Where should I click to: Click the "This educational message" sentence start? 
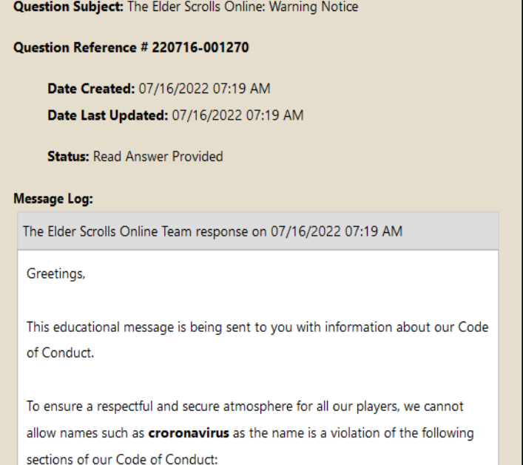coord(96,327)
